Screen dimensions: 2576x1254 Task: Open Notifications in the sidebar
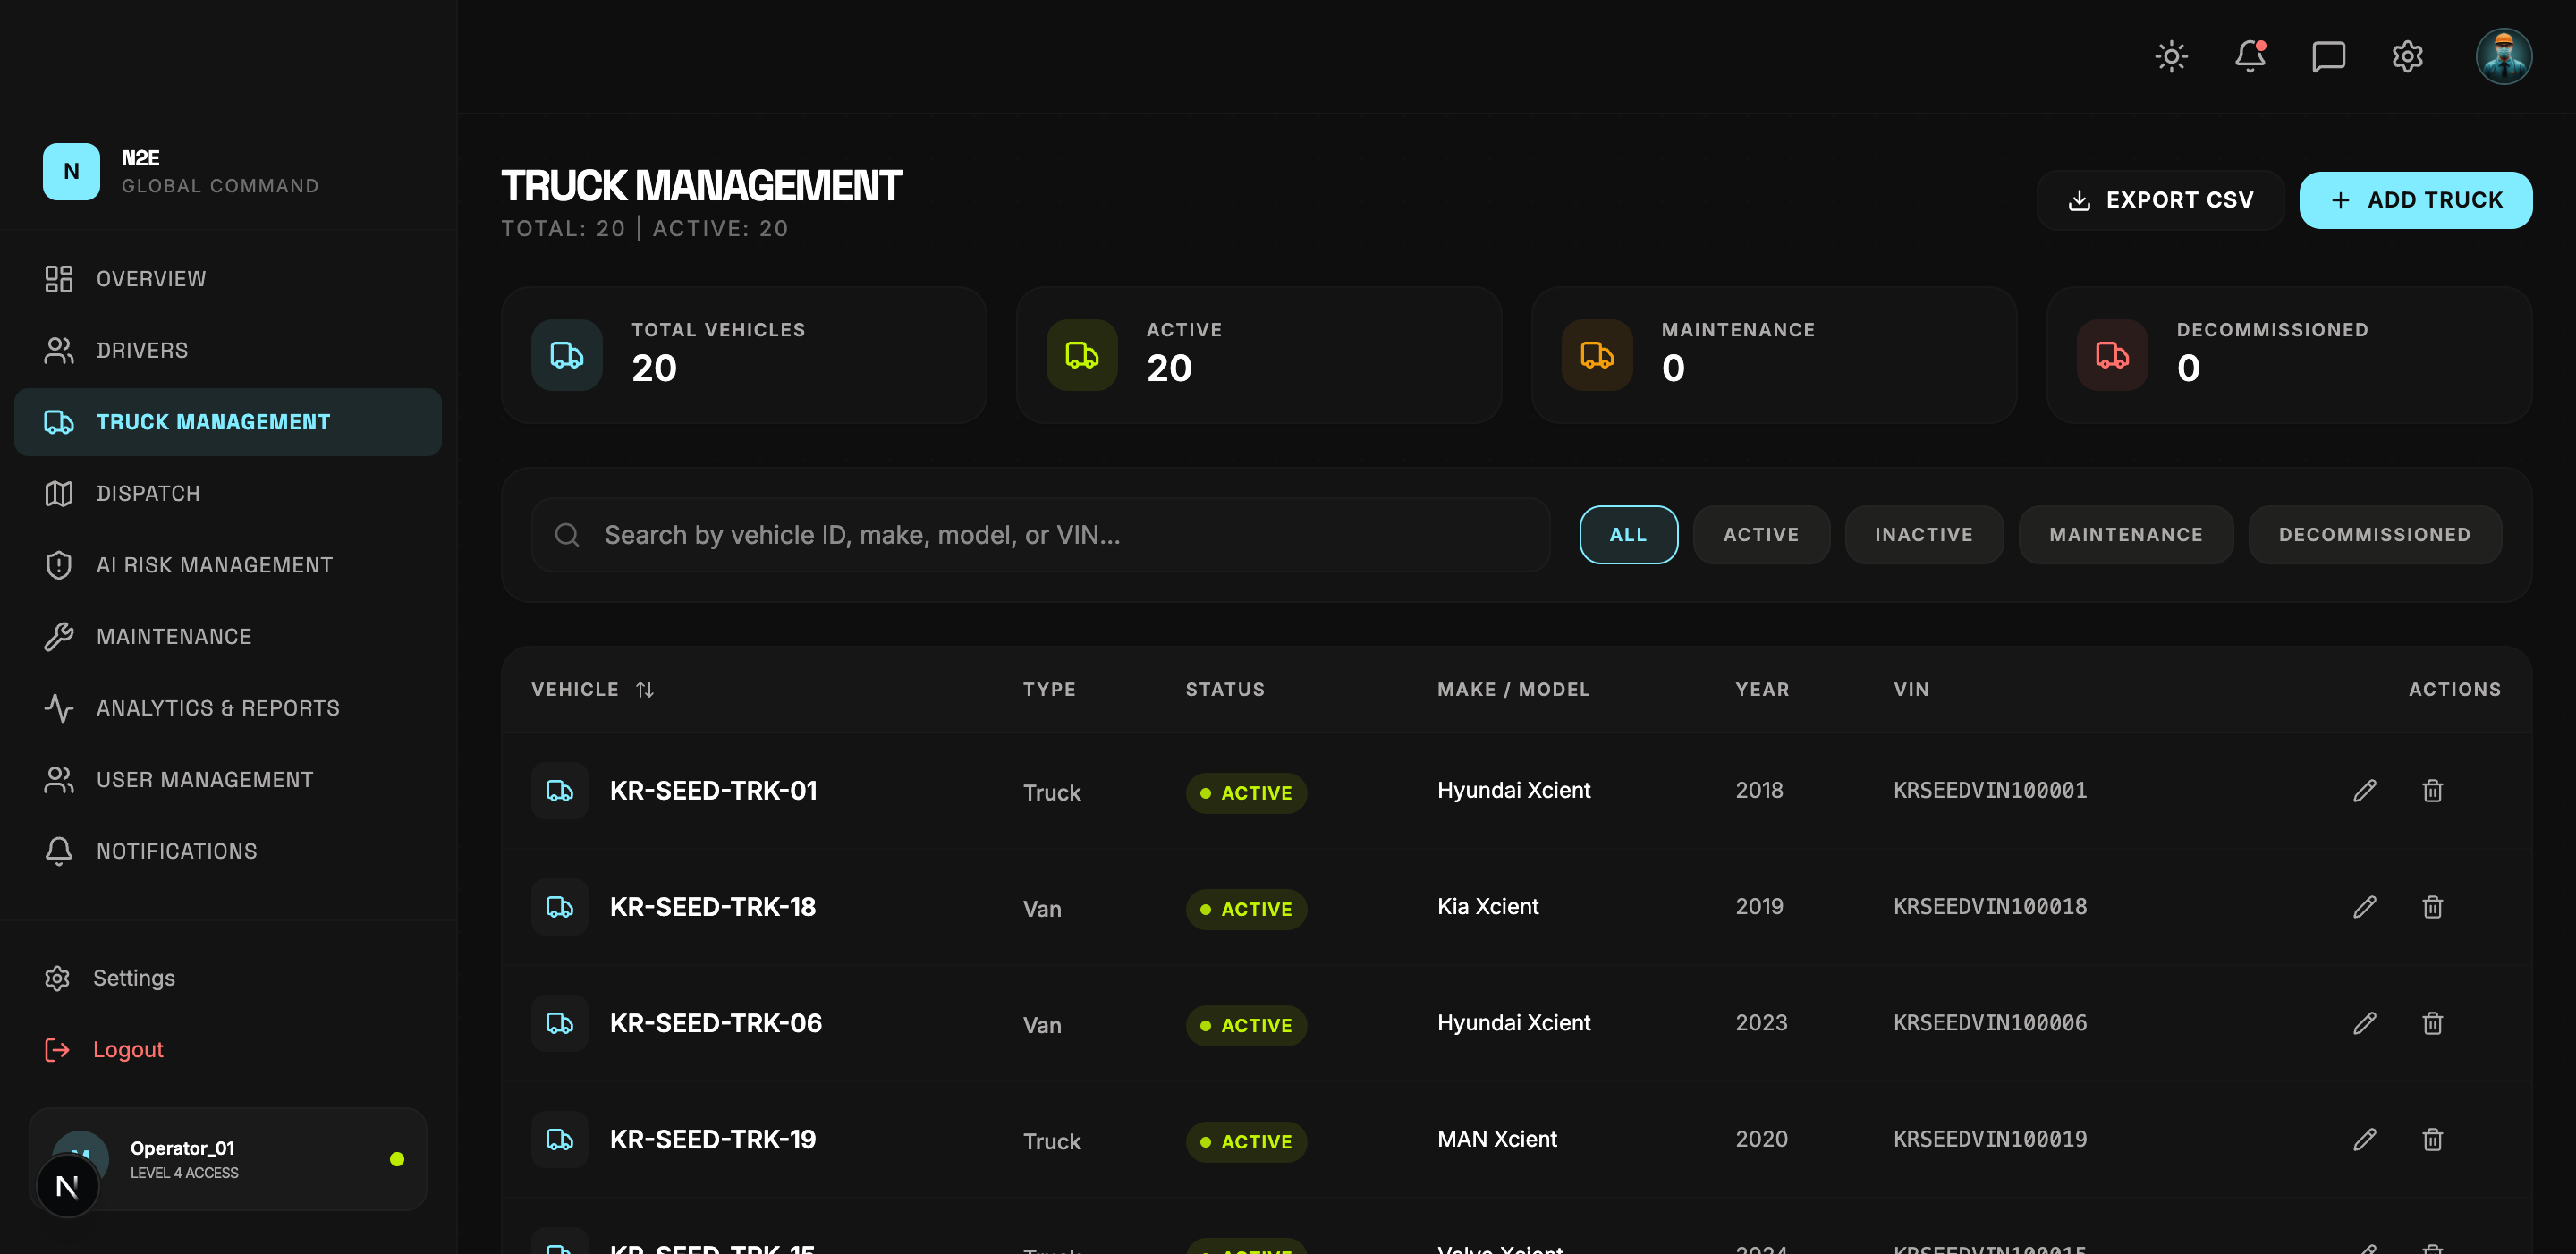pyautogui.click(x=228, y=851)
